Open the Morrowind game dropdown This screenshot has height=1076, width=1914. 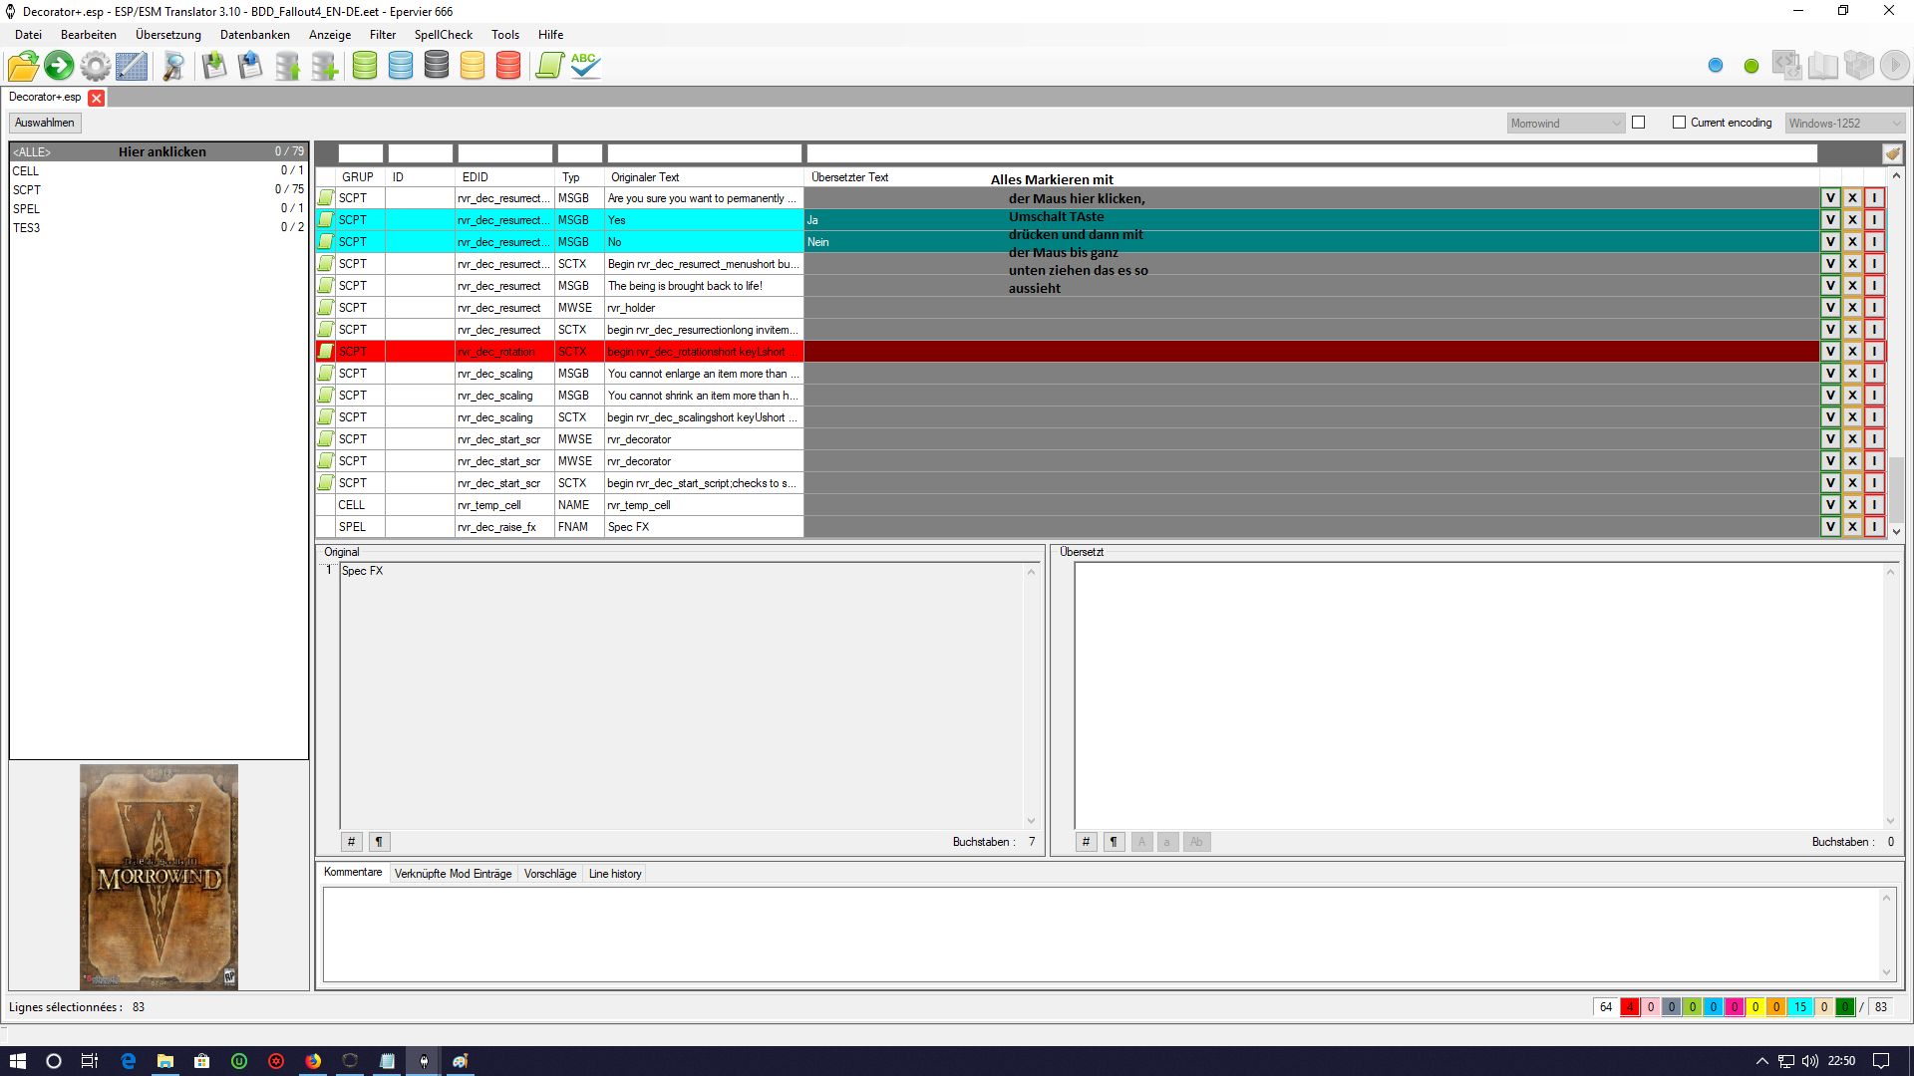point(1566,124)
